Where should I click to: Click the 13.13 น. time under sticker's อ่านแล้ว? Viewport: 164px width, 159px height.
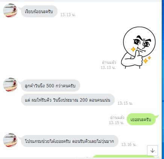click(x=108, y=67)
